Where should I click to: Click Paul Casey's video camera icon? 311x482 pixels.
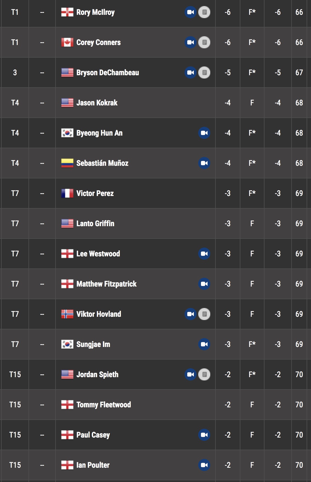coord(204,435)
